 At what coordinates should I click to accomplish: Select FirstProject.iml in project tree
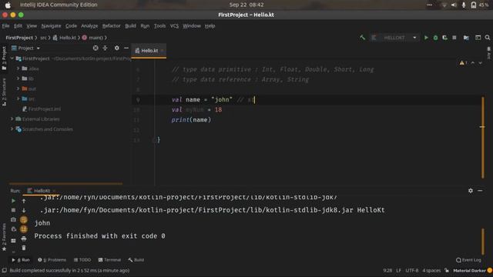point(42,109)
